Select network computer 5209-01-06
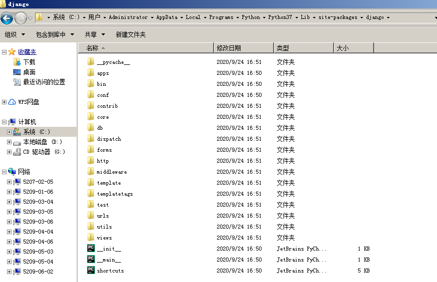 click(x=38, y=192)
